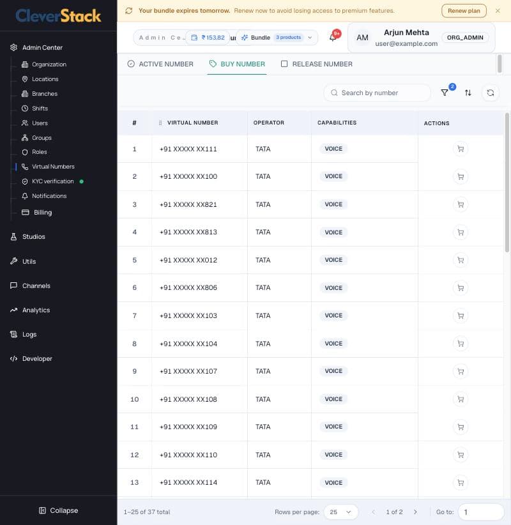511x525 pixels.
Task: Open the filter icon with badge
Action: pyautogui.click(x=445, y=93)
